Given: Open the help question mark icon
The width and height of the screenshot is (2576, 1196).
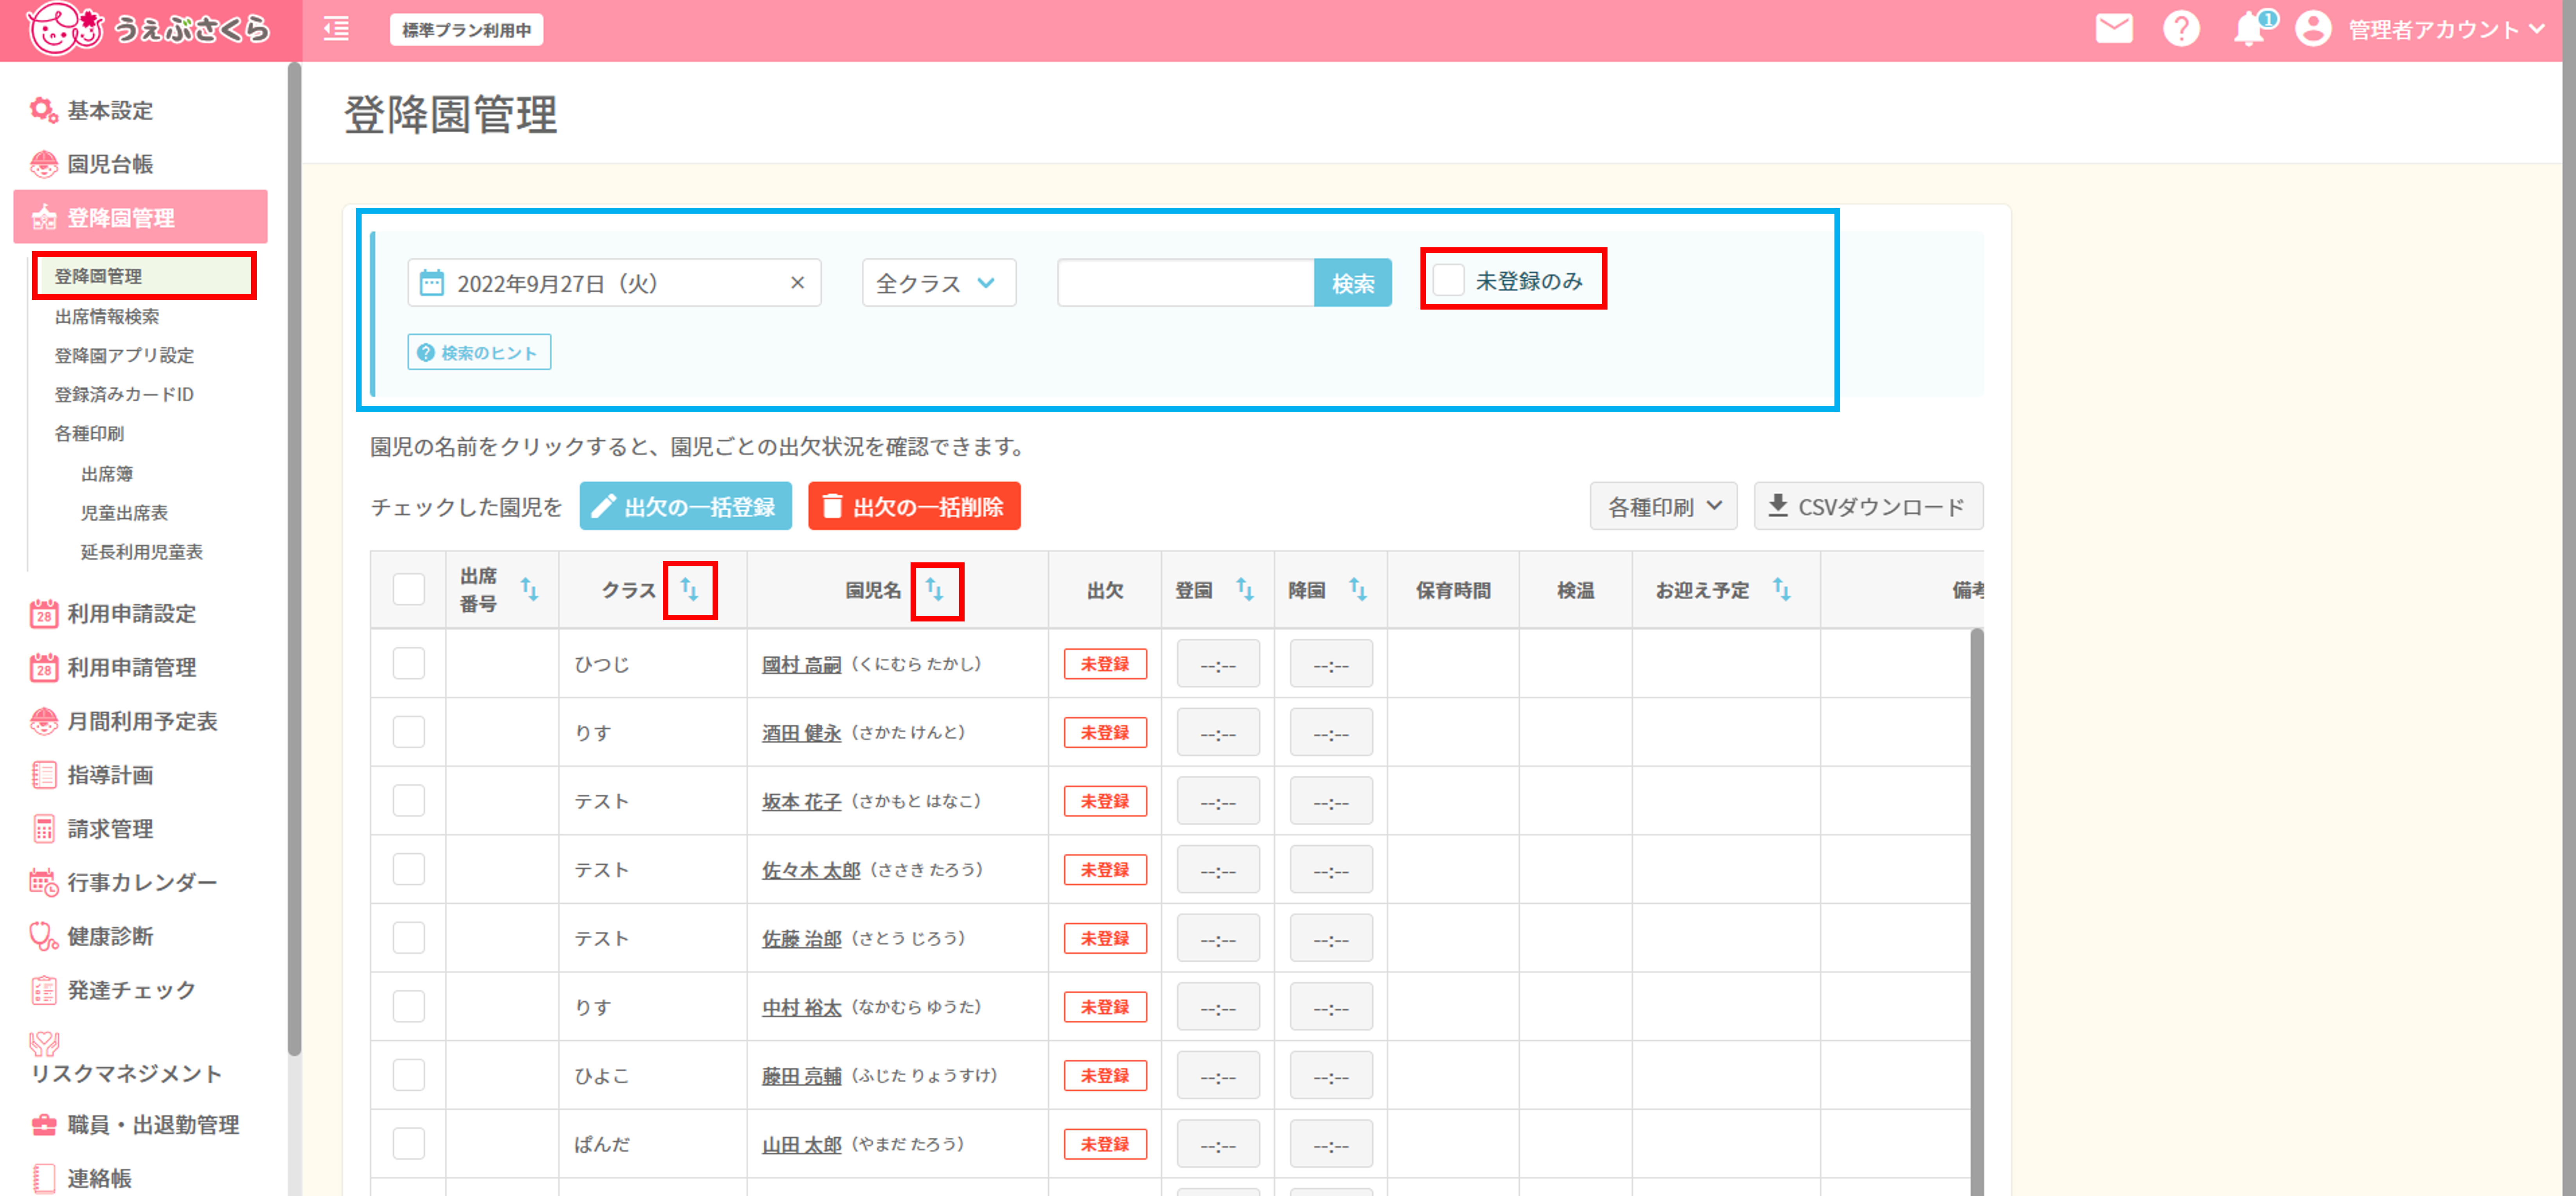Looking at the screenshot, I should [2181, 29].
